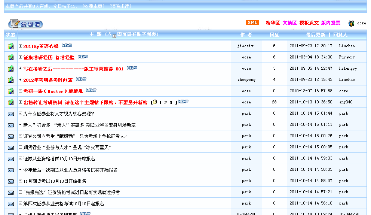The image size is (371, 215).
Task: Click envelope icon for 为什么证券业将人才视为核心资源
Action: tap(11, 114)
